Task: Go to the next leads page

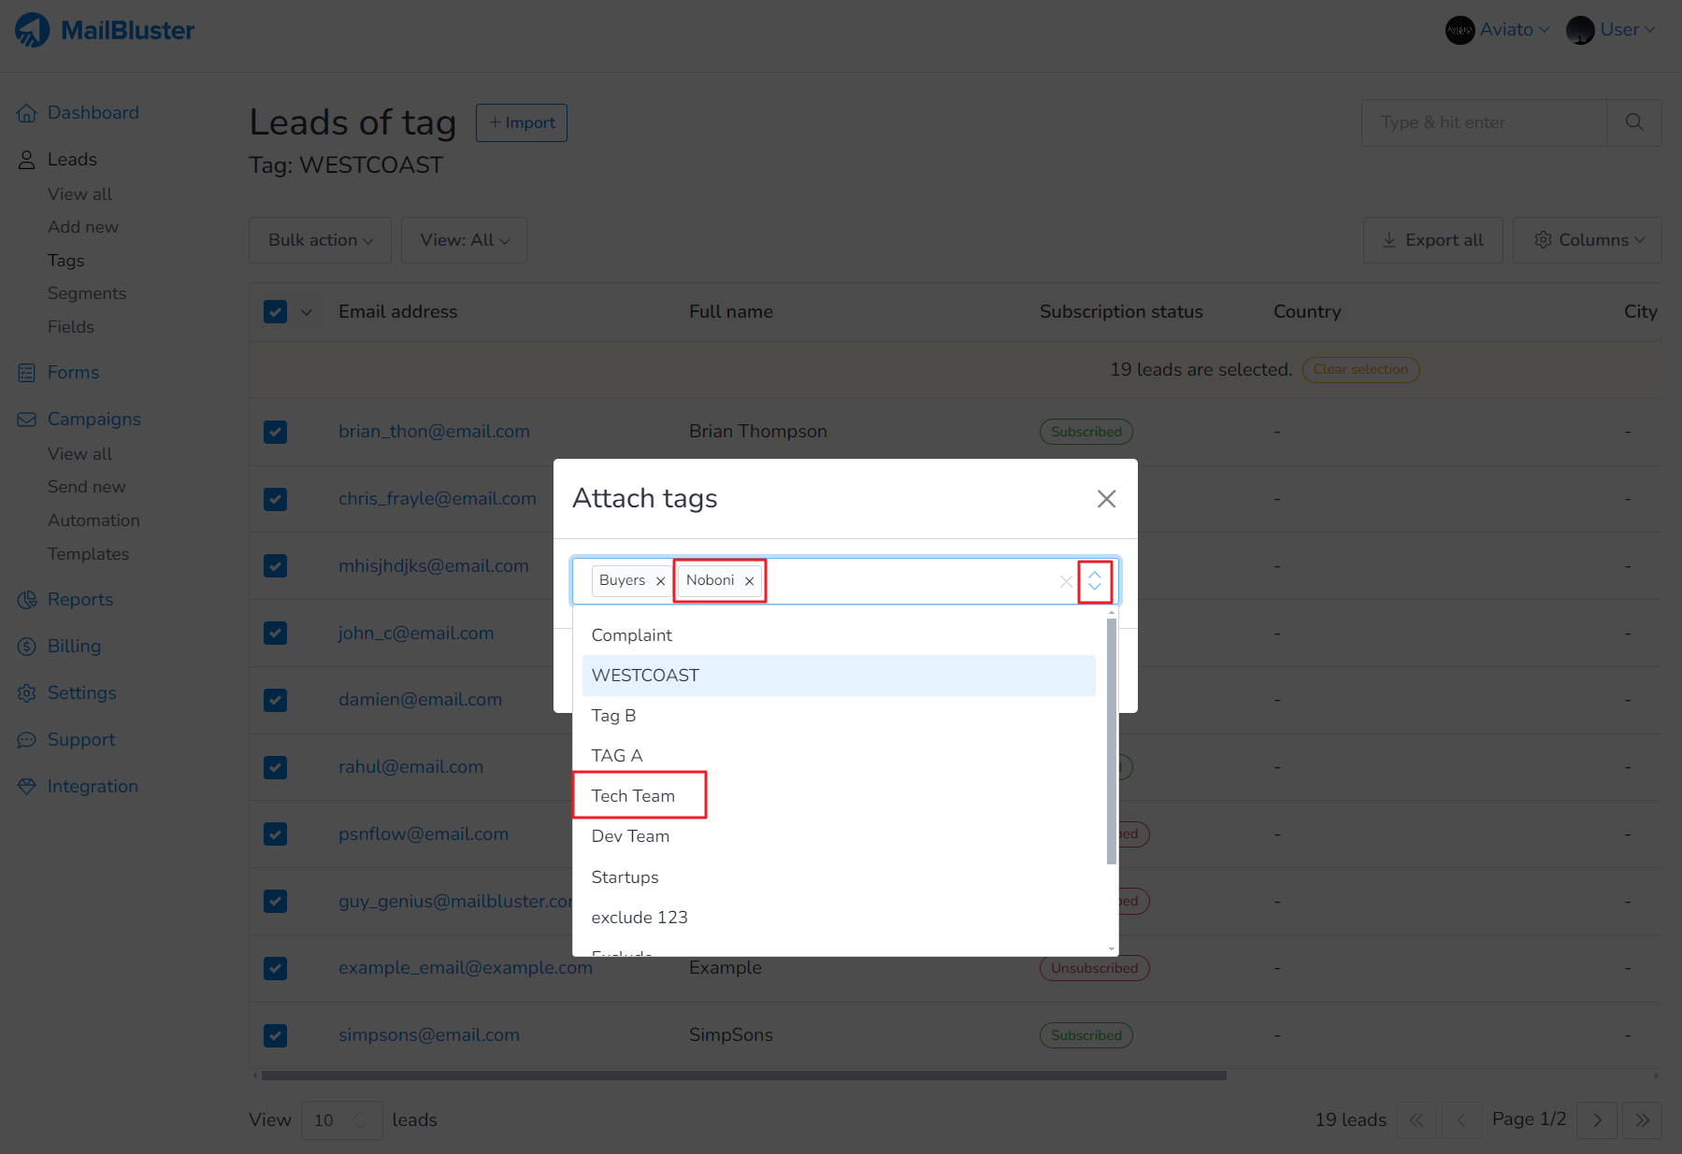Action: point(1597,1119)
